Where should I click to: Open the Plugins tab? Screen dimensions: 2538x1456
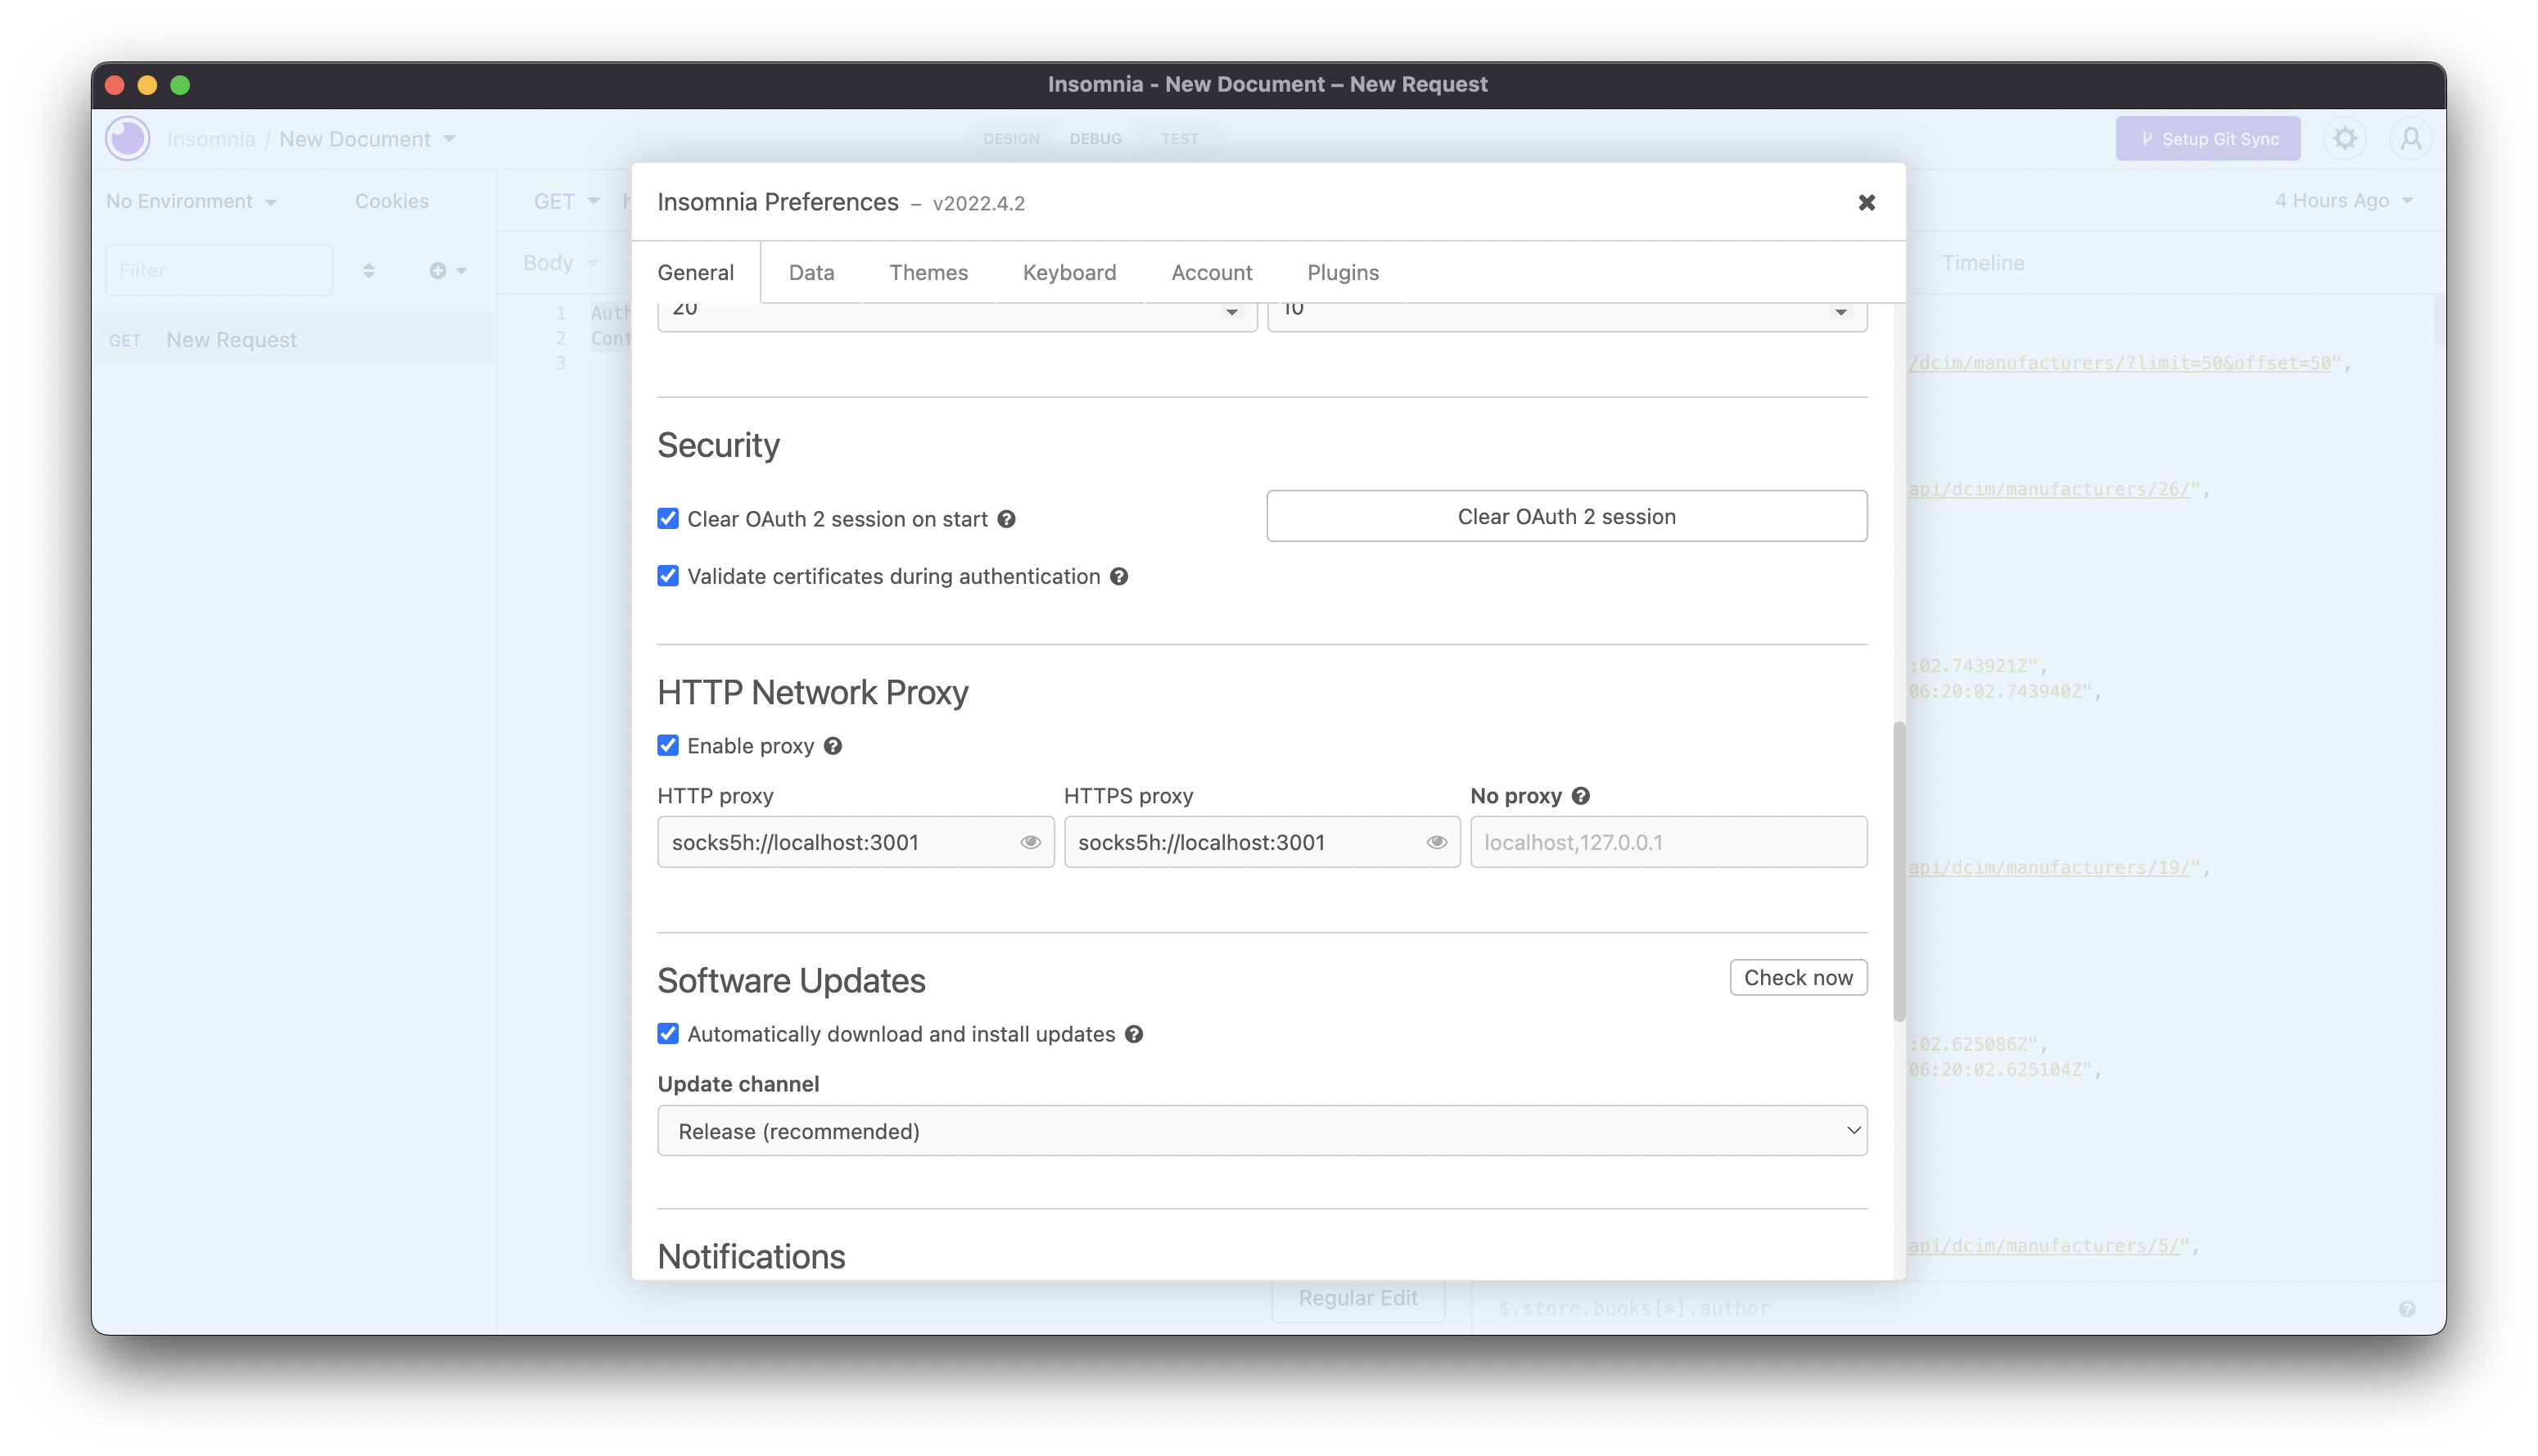1343,272
